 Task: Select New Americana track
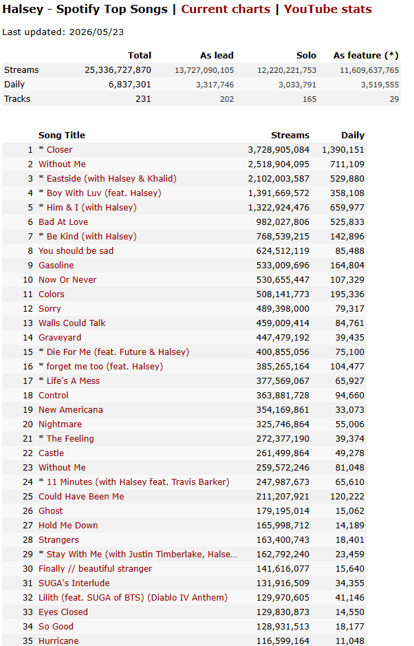pos(71,409)
